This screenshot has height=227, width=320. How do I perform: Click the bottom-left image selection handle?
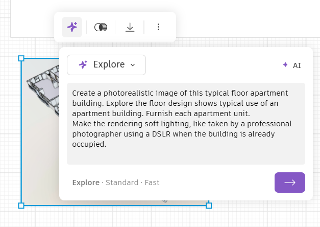[21, 206]
